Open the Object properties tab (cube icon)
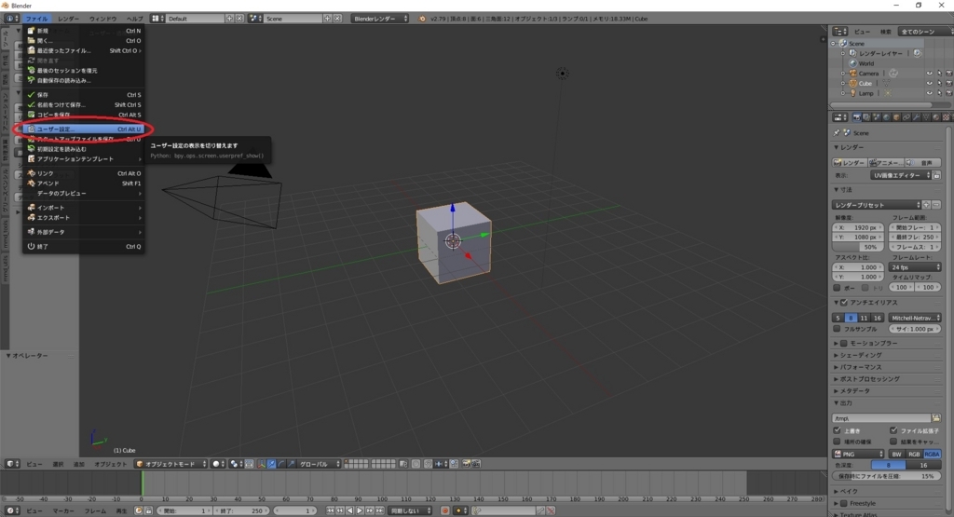954x517 pixels. tap(896, 117)
